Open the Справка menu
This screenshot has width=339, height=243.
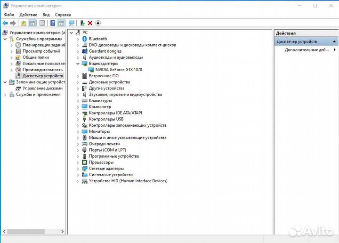tap(63, 15)
